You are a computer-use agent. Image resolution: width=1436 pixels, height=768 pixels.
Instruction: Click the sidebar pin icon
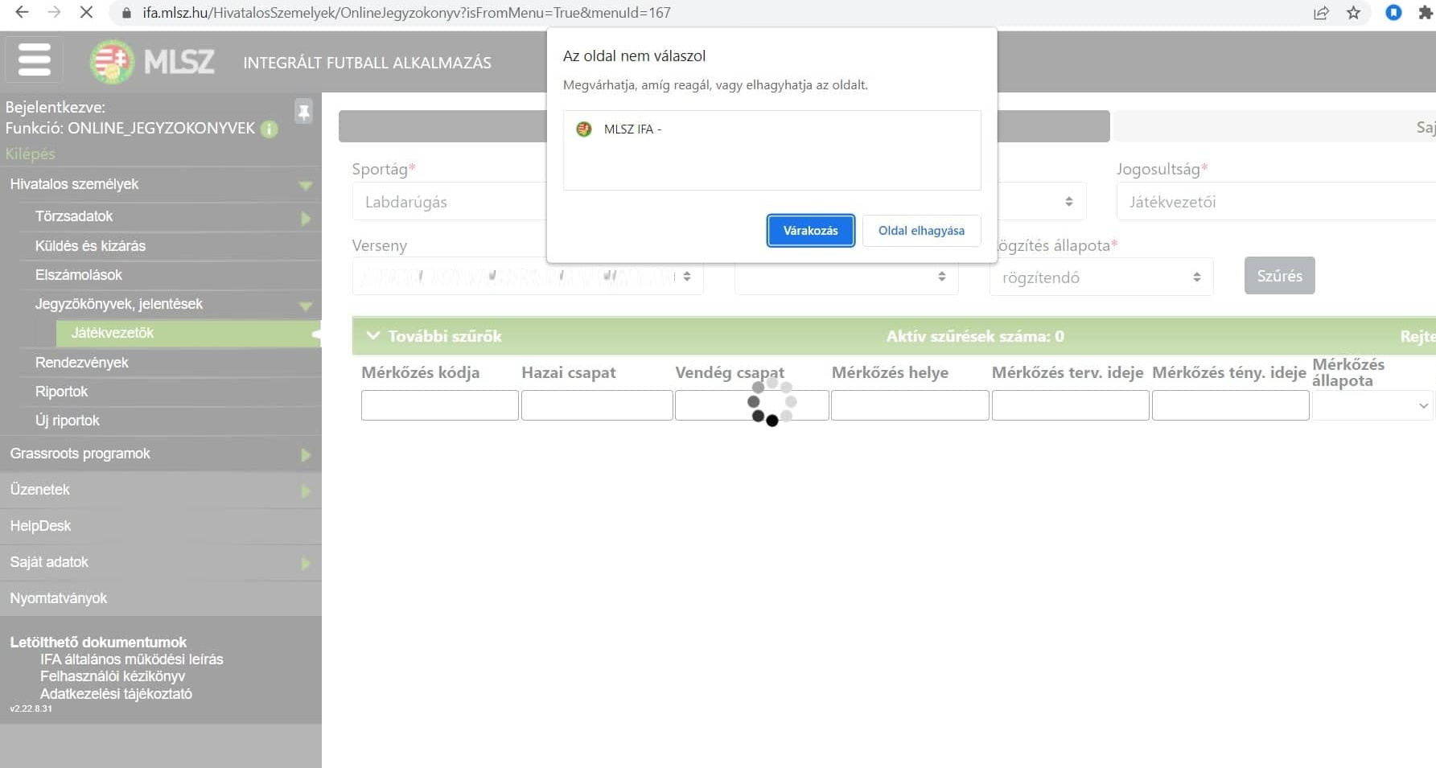click(303, 112)
